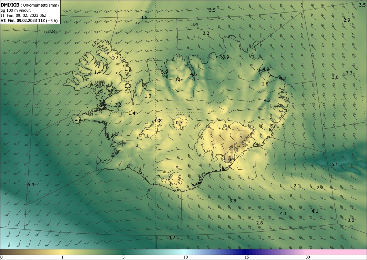Viewport: 367px width, 260px height.
Task: Click the 1.8 value in east Iceland
Action: click(x=265, y=84)
